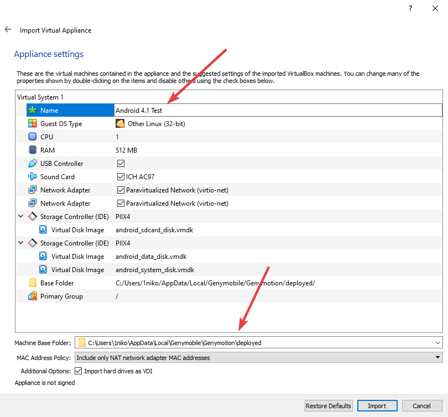Click folder icon in Machine Base Folder field
The height and width of the screenshot is (417, 448).
82,342
